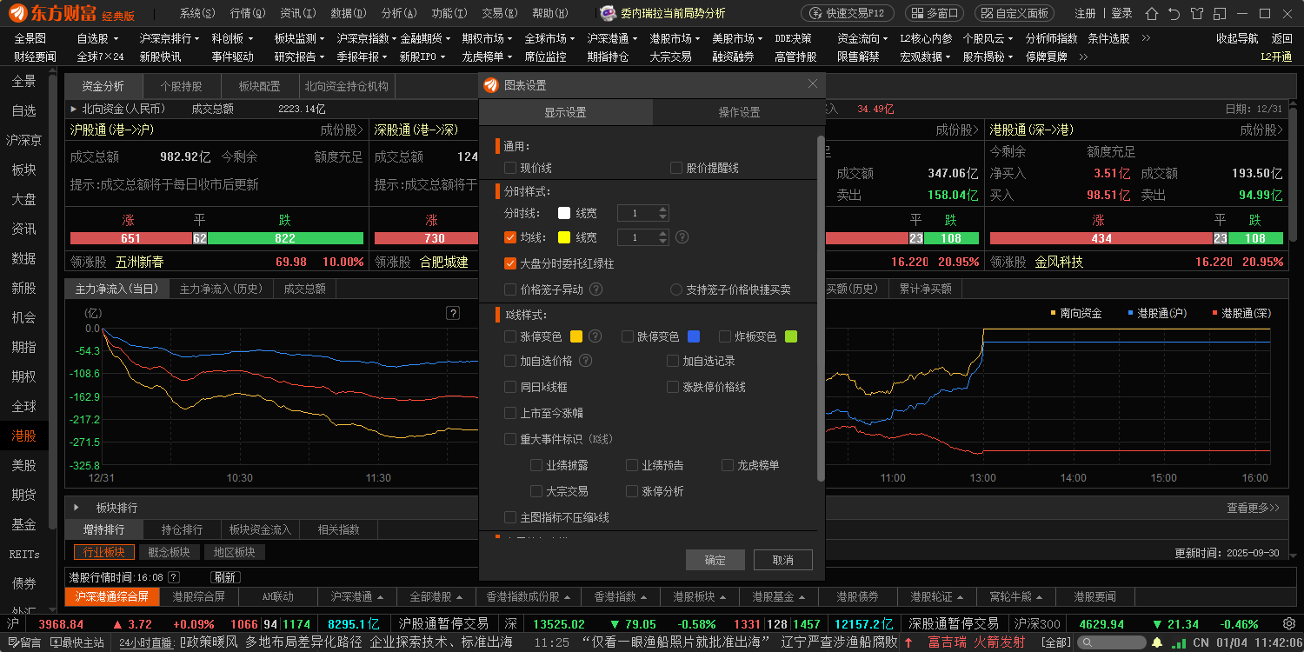The width and height of the screenshot is (1304, 652).
Task: Open the 自选 sidebar item
Action: tap(24, 110)
